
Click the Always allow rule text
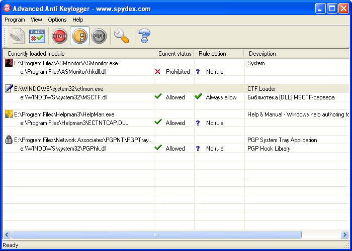pos(221,97)
